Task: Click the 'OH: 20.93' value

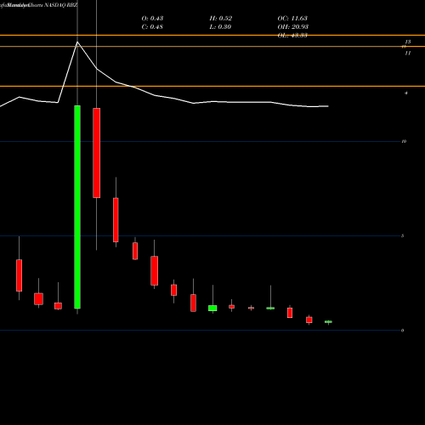Action: tap(293, 26)
